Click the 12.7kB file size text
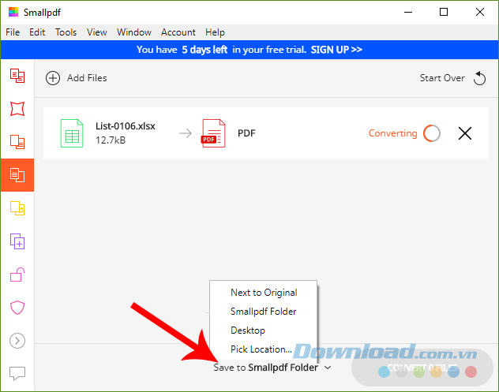This screenshot has height=392, width=499. click(x=111, y=140)
